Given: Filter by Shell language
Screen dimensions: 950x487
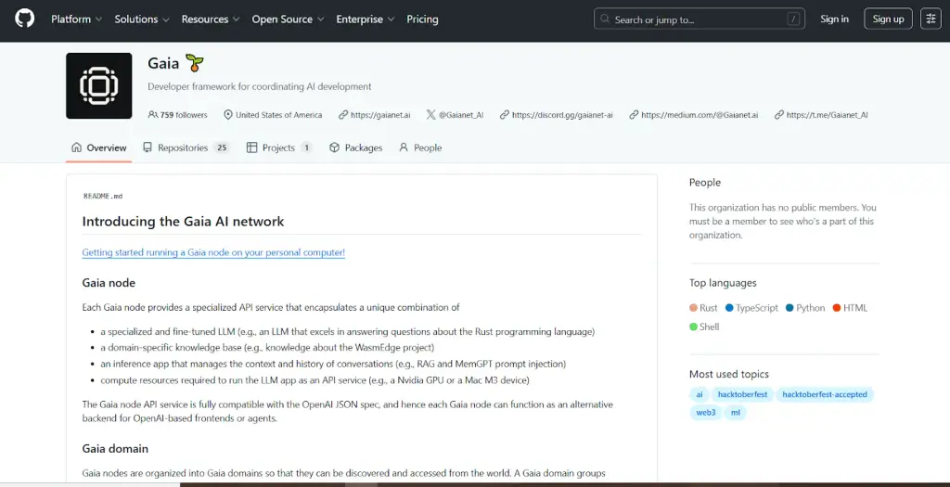Looking at the screenshot, I should pos(710,327).
